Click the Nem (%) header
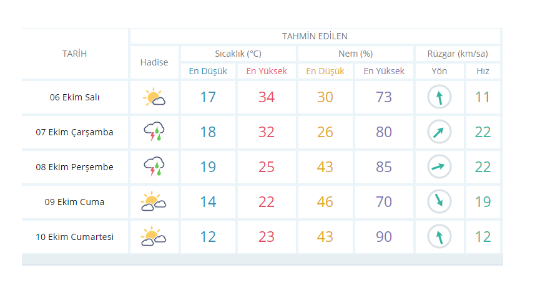The image size is (540, 288). (355, 54)
